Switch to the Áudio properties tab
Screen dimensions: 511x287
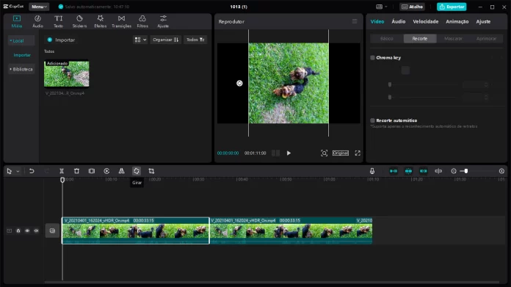click(x=398, y=21)
